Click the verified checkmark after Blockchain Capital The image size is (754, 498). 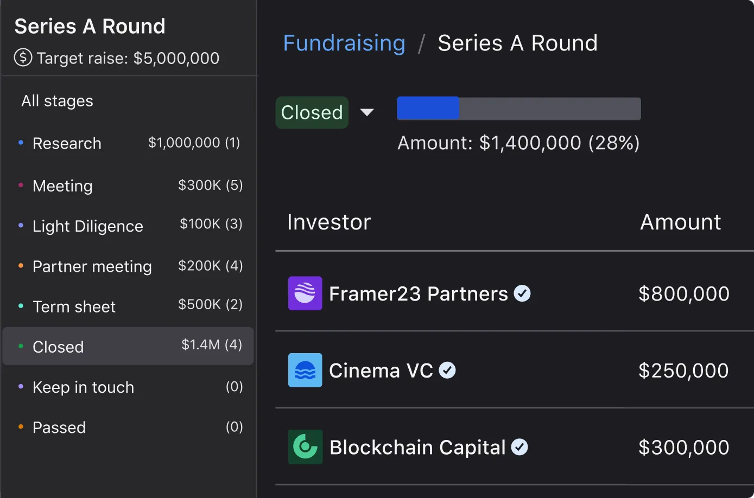pos(519,447)
